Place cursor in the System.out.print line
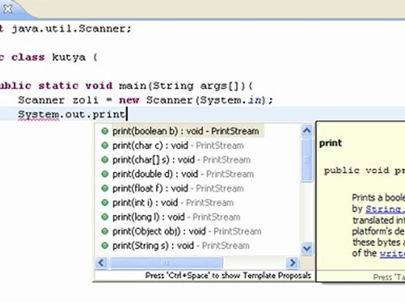 (x=72, y=114)
